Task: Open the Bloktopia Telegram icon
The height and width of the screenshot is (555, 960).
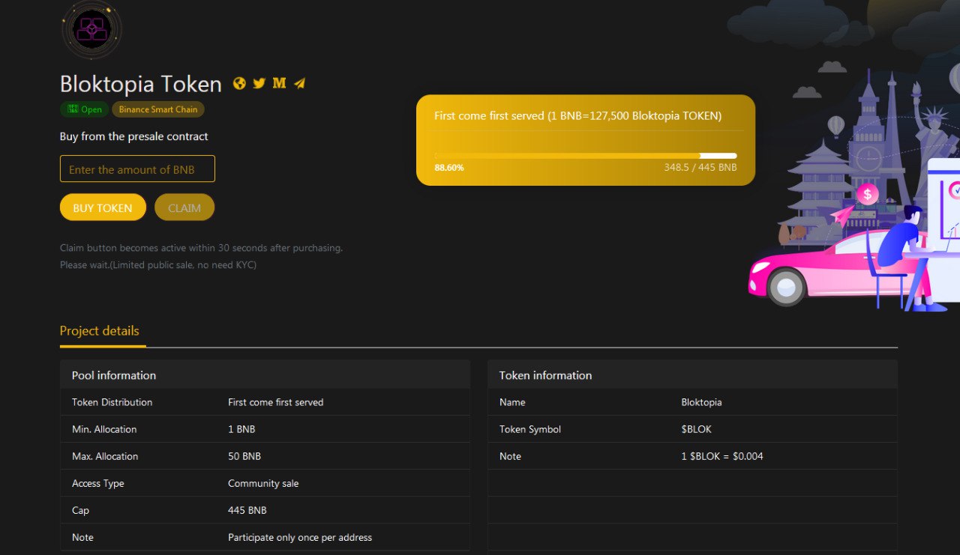Action: [x=300, y=83]
